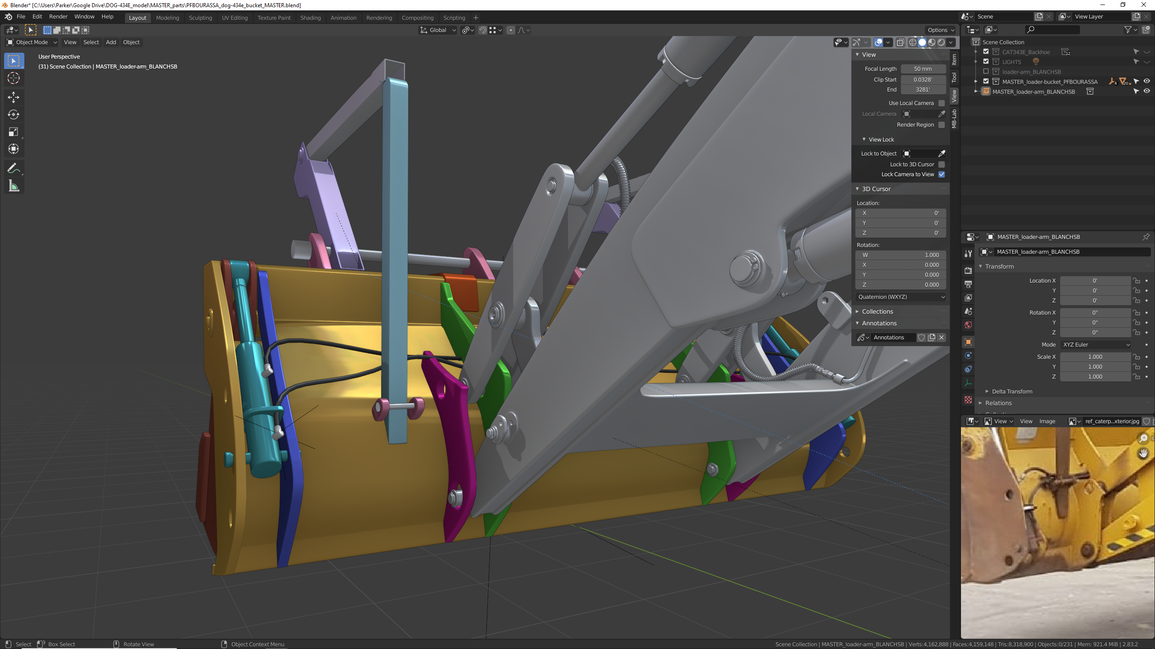The width and height of the screenshot is (1155, 649).
Task: Select the Scale tool
Action: click(14, 132)
